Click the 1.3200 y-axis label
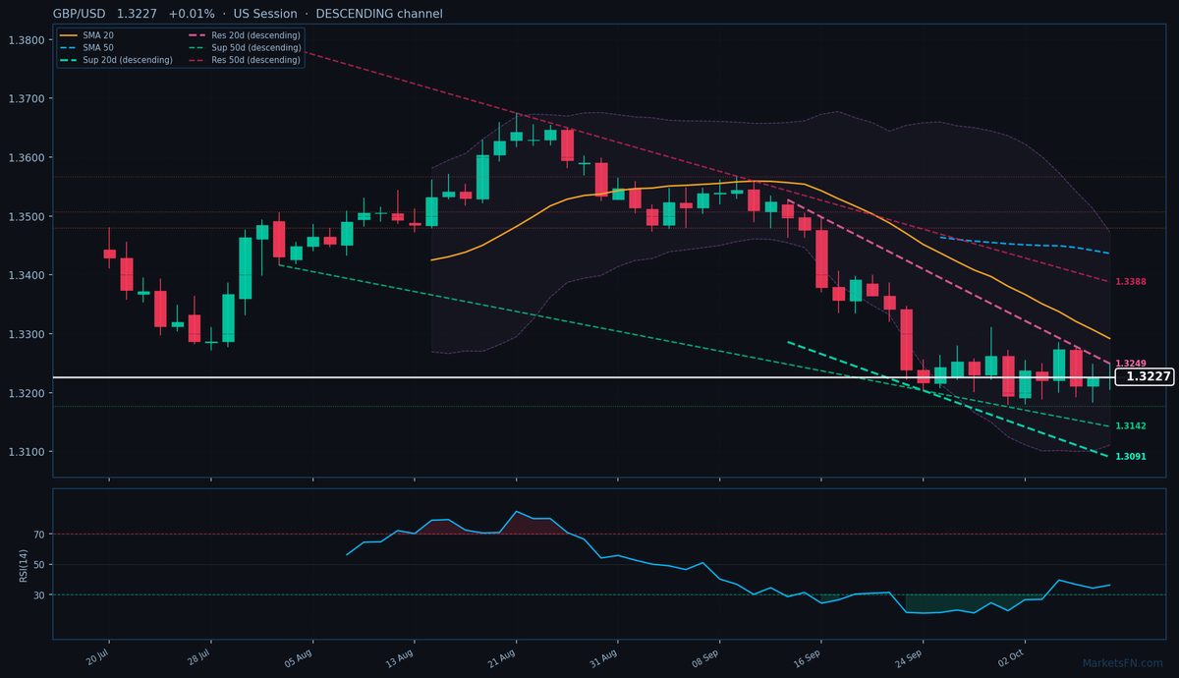The width and height of the screenshot is (1179, 678). point(26,394)
